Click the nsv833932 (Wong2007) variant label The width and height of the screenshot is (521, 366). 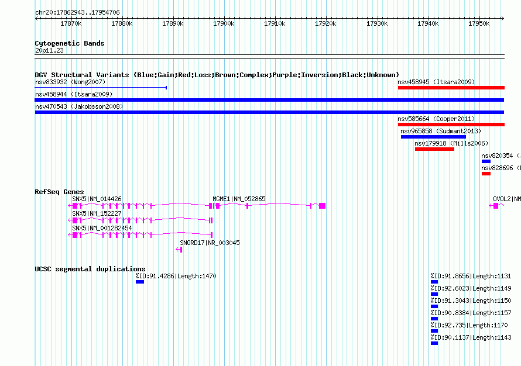tap(70, 82)
